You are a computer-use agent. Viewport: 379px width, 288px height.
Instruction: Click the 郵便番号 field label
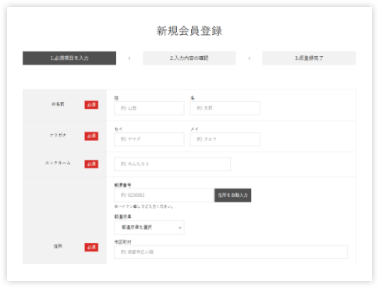click(x=122, y=185)
